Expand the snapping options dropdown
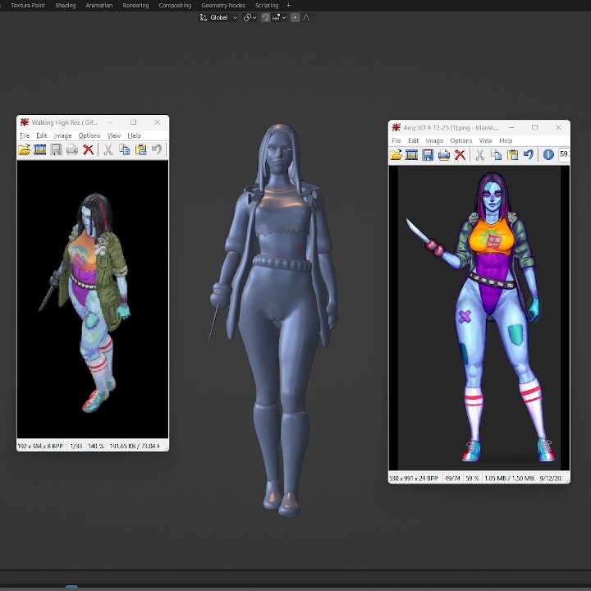Screen dimensions: 591x591 pyautogui.click(x=279, y=17)
